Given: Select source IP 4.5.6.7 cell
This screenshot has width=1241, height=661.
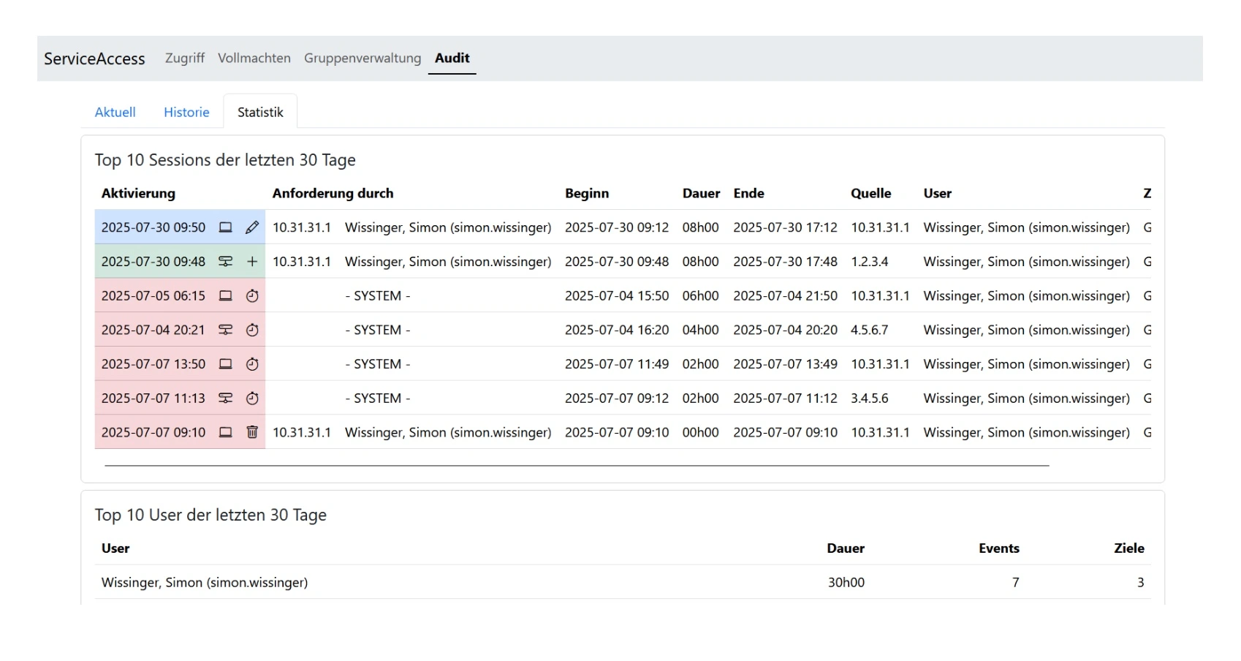Looking at the screenshot, I should (870, 330).
